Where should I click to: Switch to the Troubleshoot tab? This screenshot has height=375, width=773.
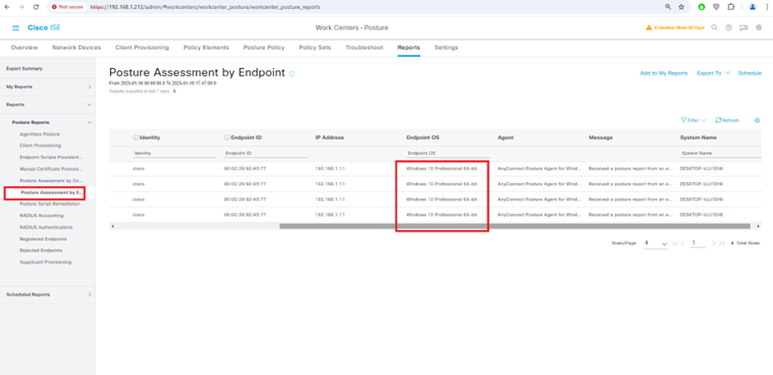tap(364, 48)
